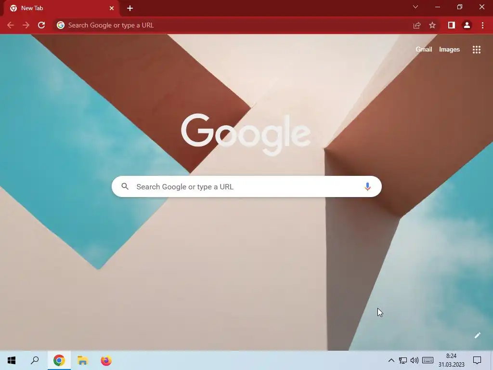Image resolution: width=493 pixels, height=370 pixels.
Task: Open volume control speaker icon
Action: [x=415, y=360]
